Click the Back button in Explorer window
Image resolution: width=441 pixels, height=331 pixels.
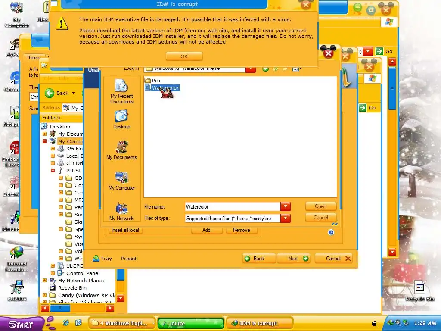[x=57, y=93]
